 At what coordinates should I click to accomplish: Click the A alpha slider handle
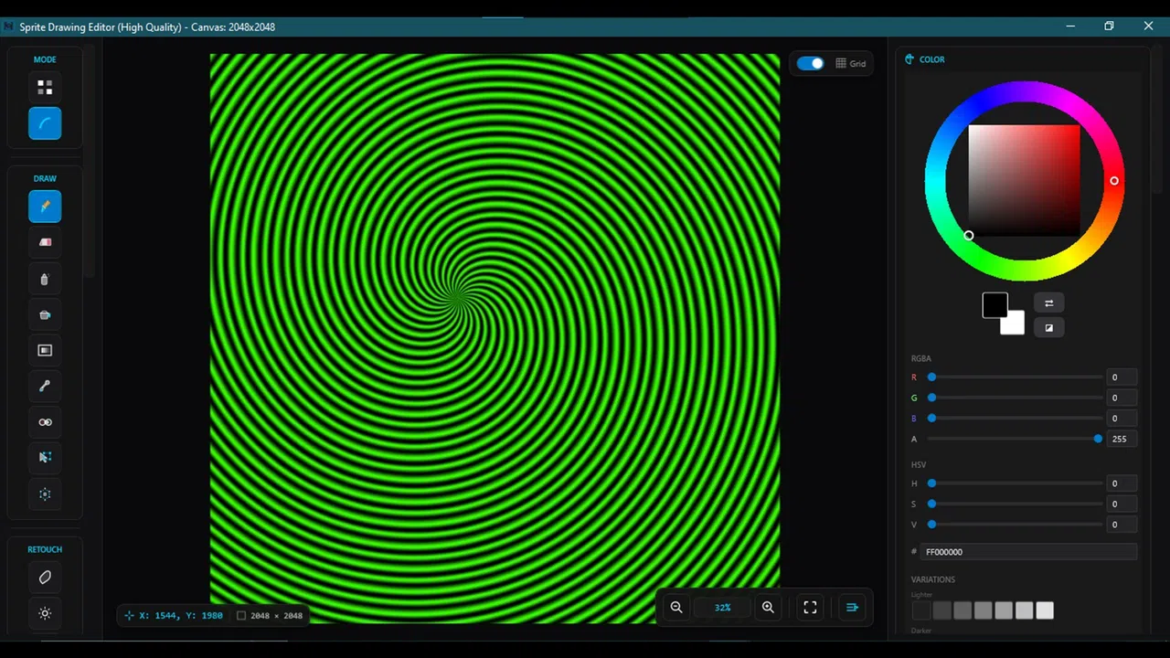click(x=1098, y=439)
